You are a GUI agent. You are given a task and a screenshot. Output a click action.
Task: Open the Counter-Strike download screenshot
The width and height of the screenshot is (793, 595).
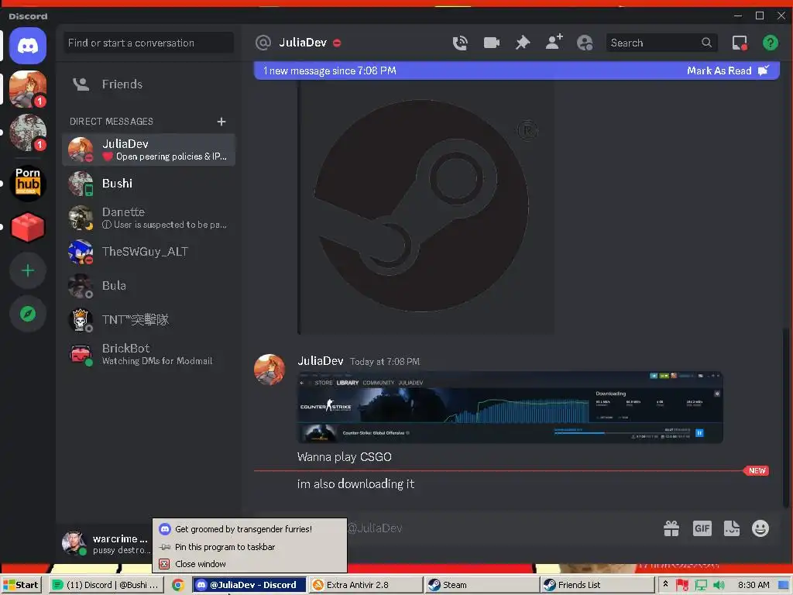(510, 408)
